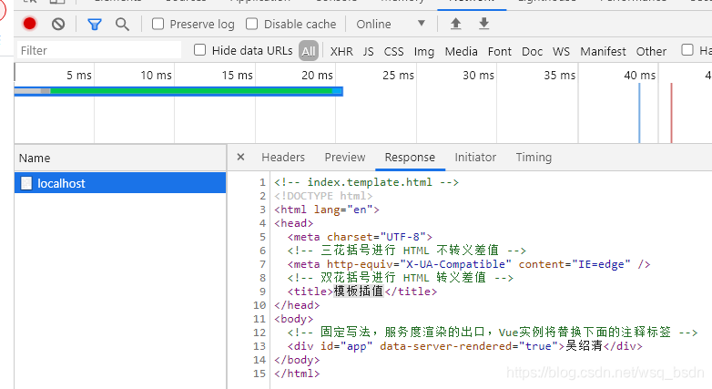
Task: Click response line 1 index.template.html comment
Action: (x=366, y=182)
